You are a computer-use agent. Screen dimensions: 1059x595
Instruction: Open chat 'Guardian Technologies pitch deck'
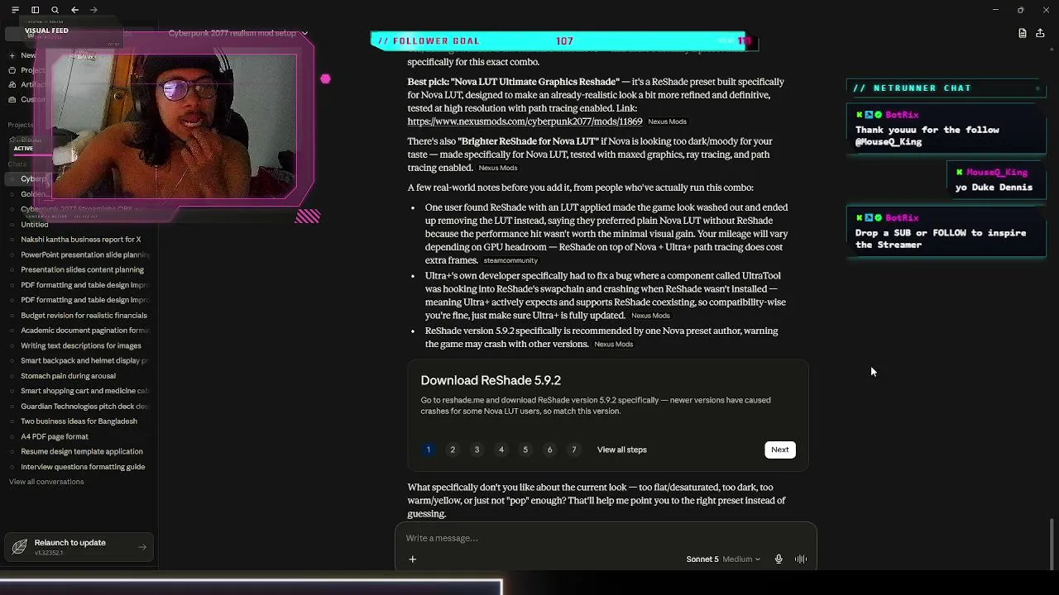coord(81,406)
